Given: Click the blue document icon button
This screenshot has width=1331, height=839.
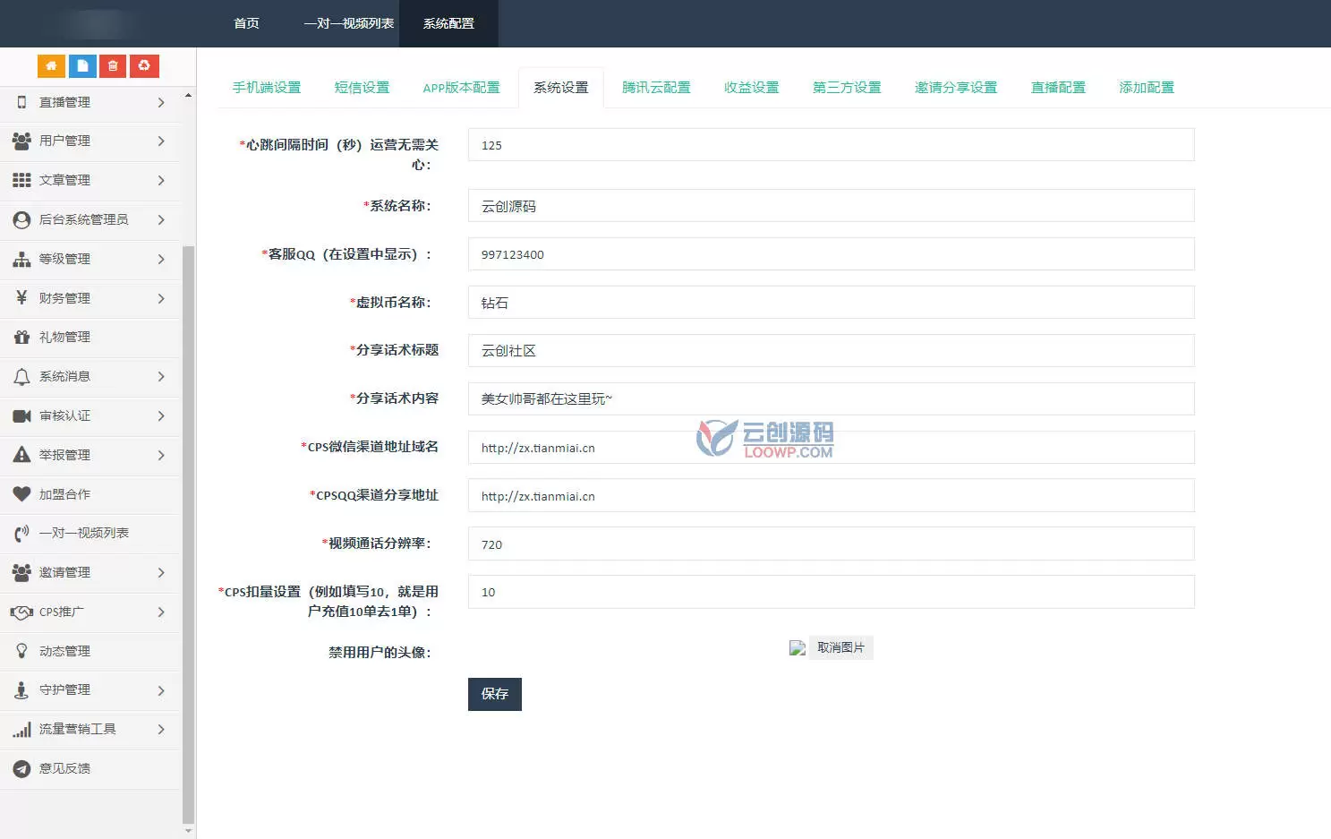Looking at the screenshot, I should pos(82,65).
